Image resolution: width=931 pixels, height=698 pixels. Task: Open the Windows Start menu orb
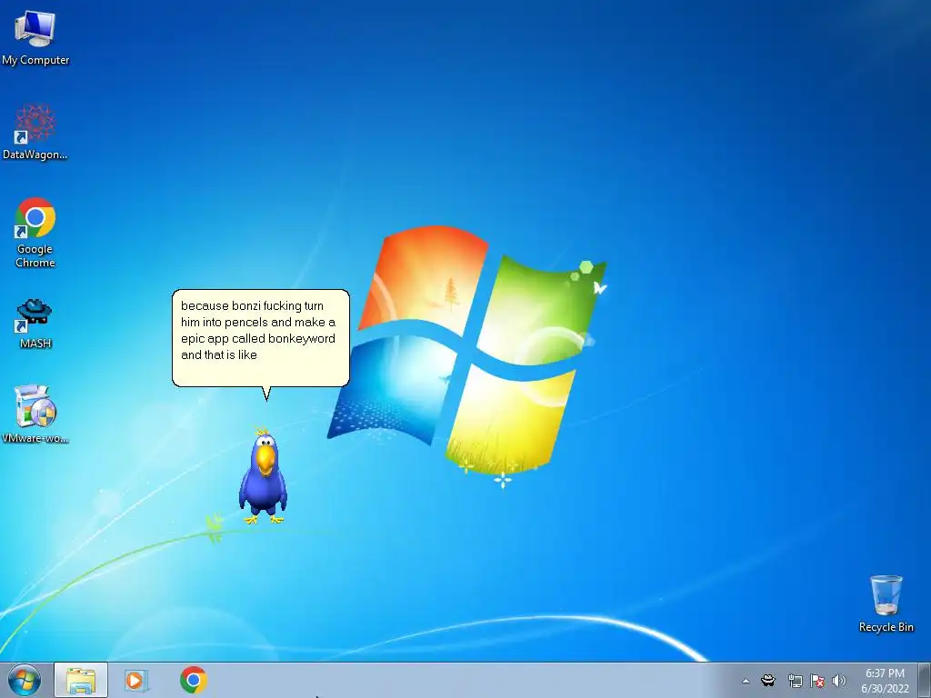[x=25, y=680]
